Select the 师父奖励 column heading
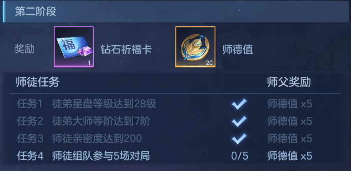Image resolution: width=351 pixels, height=171 pixels. (x=289, y=82)
